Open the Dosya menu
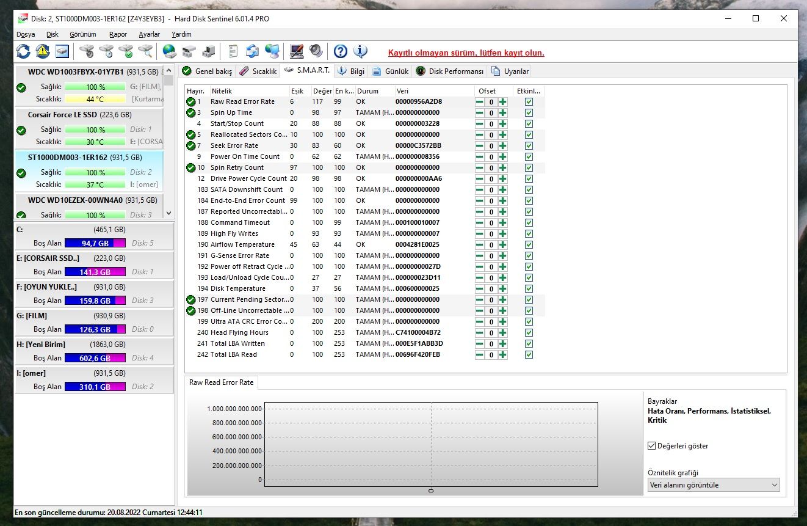 point(26,34)
